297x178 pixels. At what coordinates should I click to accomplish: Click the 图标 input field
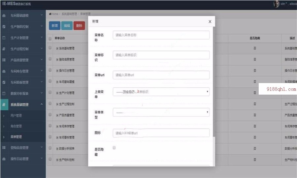point(161,133)
